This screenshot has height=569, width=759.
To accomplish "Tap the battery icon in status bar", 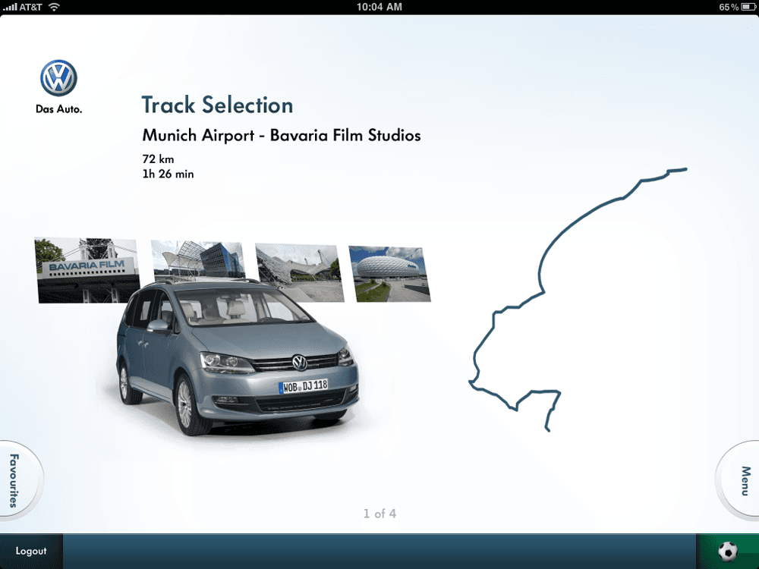I will coord(748,7).
